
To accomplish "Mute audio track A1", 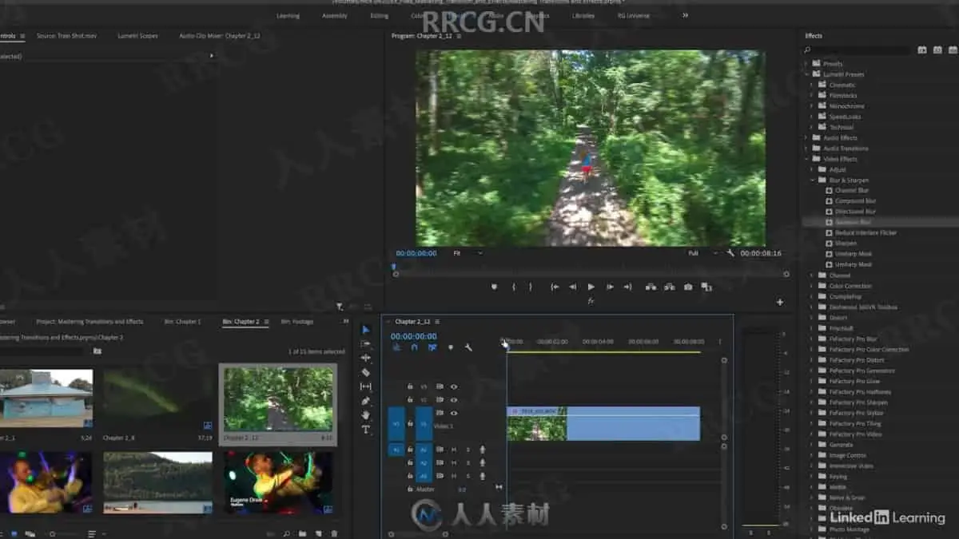I will (x=454, y=450).
